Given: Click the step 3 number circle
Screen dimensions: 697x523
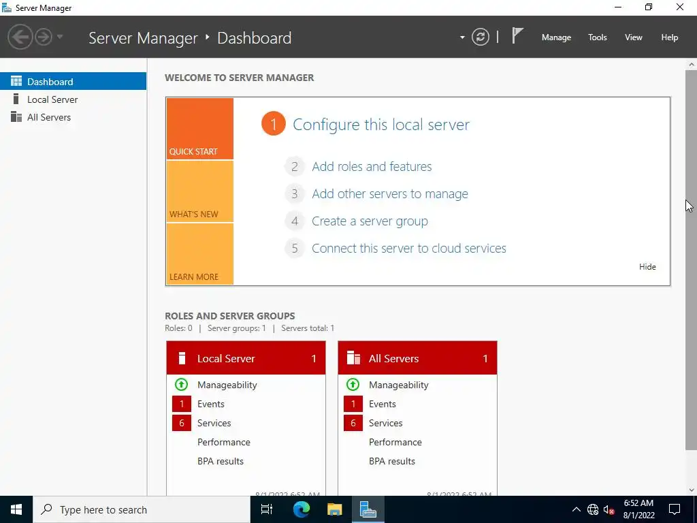Looking at the screenshot, I should click(295, 194).
